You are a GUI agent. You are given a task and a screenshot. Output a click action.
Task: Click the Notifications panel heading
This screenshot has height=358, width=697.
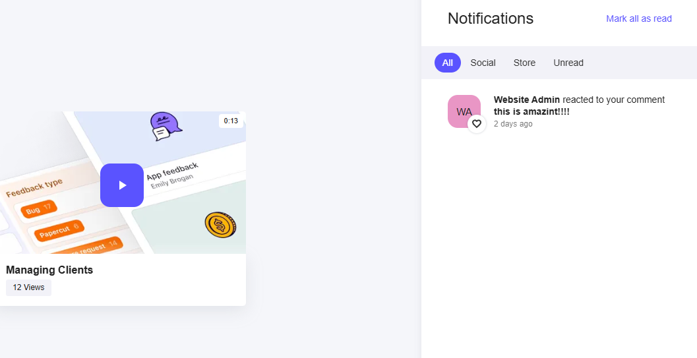pyautogui.click(x=490, y=18)
